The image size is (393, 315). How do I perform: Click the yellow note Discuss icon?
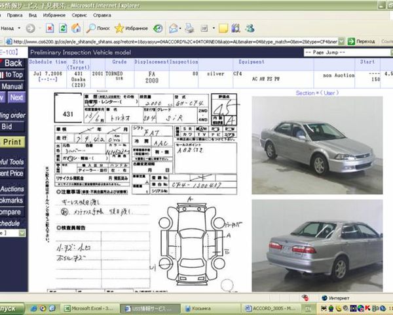[223, 28]
